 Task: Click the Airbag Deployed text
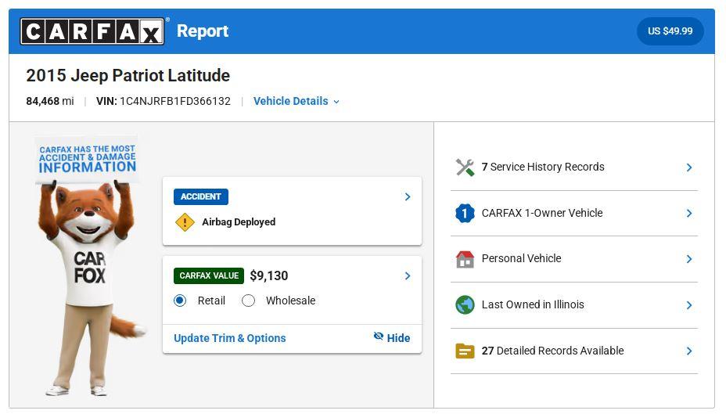click(x=239, y=221)
